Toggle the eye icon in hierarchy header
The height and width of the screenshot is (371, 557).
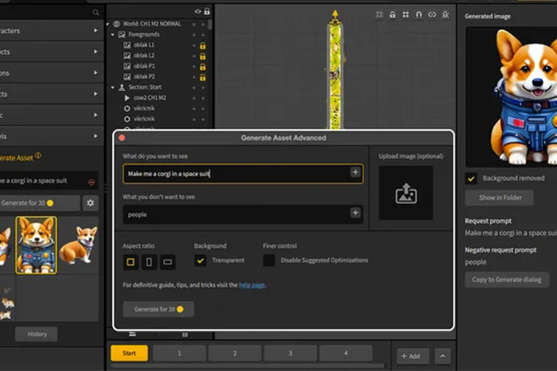(x=198, y=12)
